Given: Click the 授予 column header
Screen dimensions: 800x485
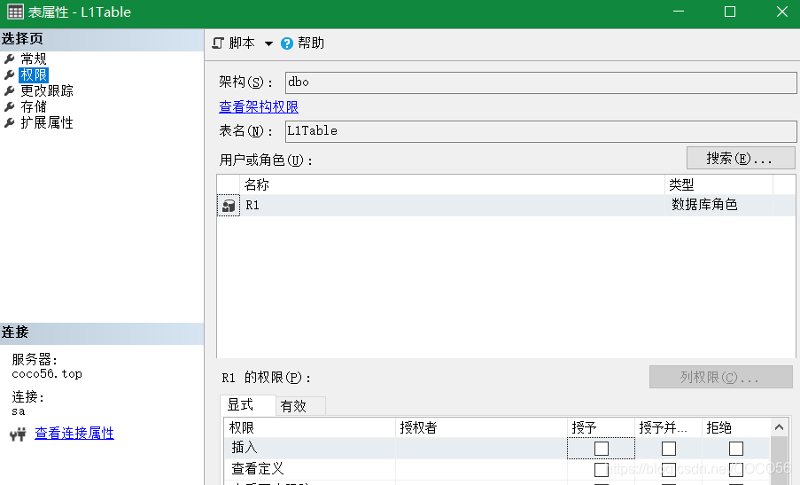Looking at the screenshot, I should point(601,428).
